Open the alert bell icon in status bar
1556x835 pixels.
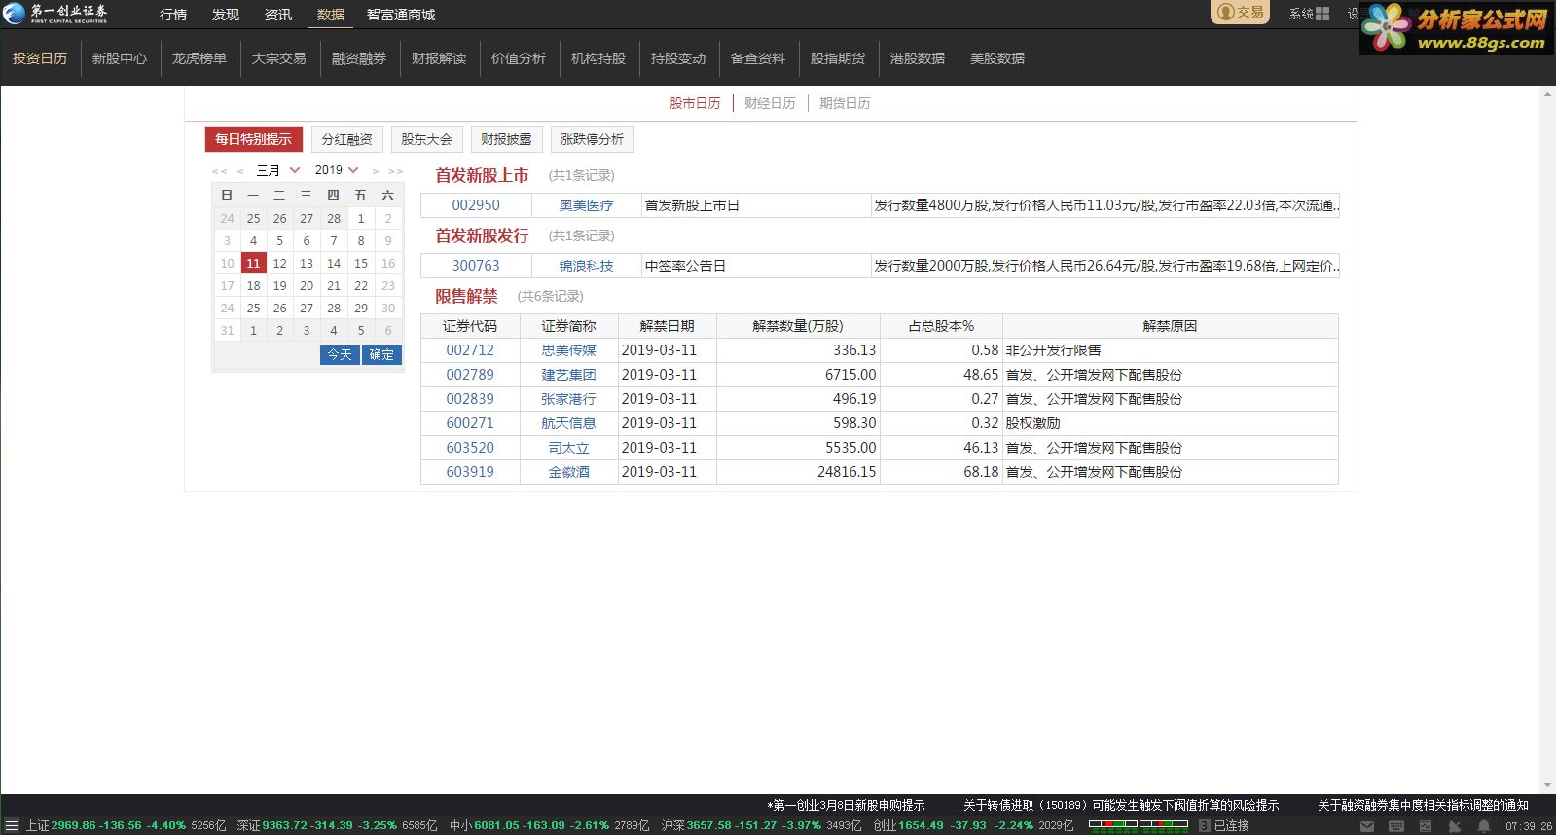pyautogui.click(x=1484, y=826)
